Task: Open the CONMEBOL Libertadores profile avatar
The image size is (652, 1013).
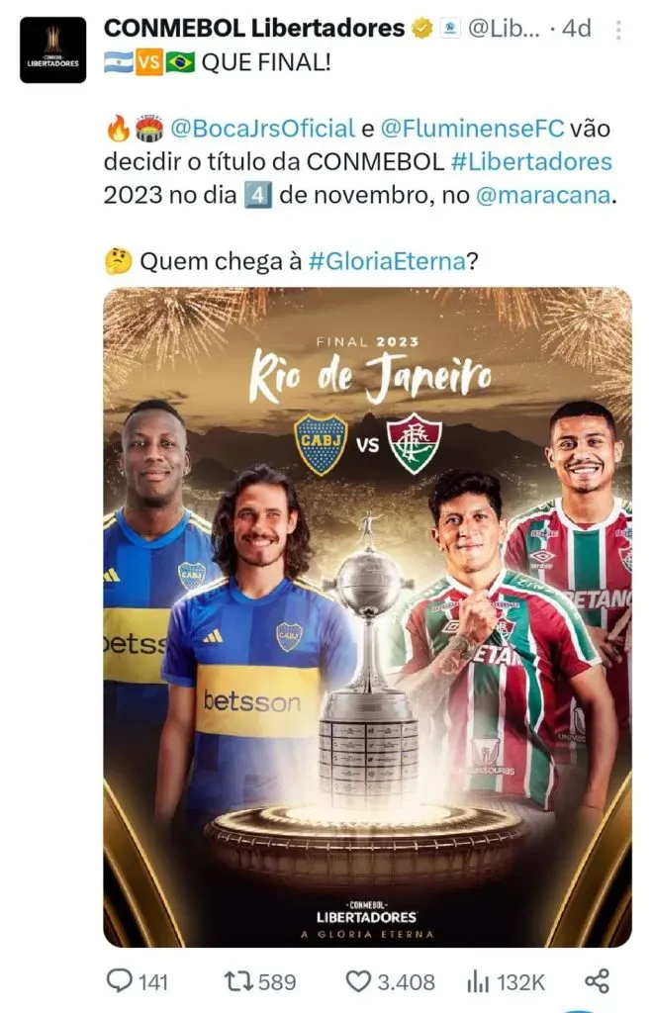Action: click(x=53, y=49)
